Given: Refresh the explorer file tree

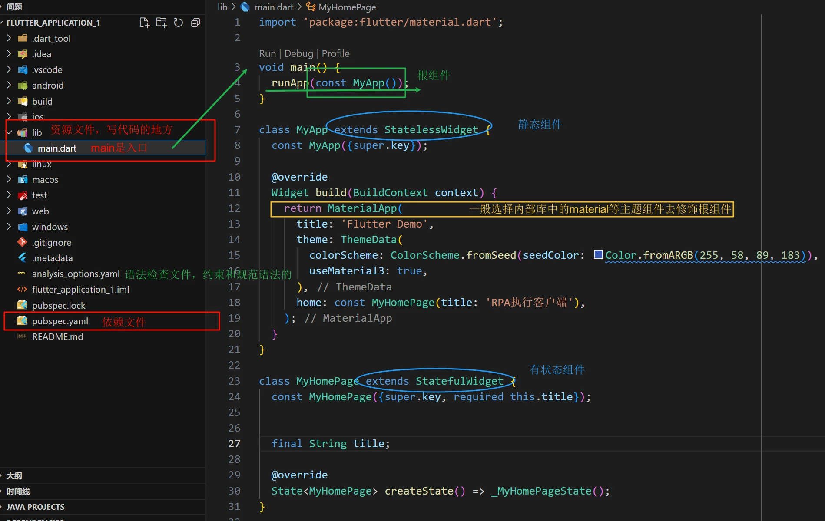Looking at the screenshot, I should 179,23.
